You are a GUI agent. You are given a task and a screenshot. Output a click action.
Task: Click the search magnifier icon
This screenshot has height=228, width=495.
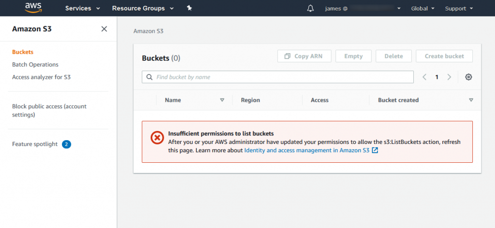pyautogui.click(x=149, y=77)
